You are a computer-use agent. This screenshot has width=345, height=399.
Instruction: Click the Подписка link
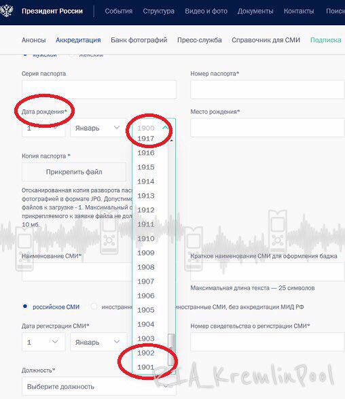click(326, 40)
